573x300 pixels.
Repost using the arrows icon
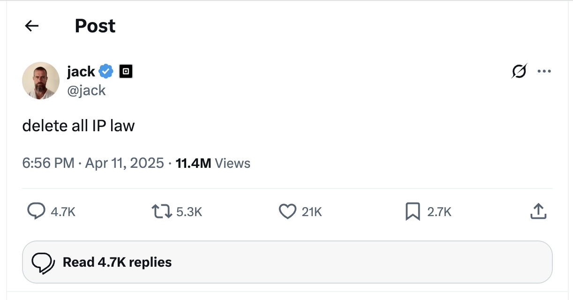coord(162,212)
